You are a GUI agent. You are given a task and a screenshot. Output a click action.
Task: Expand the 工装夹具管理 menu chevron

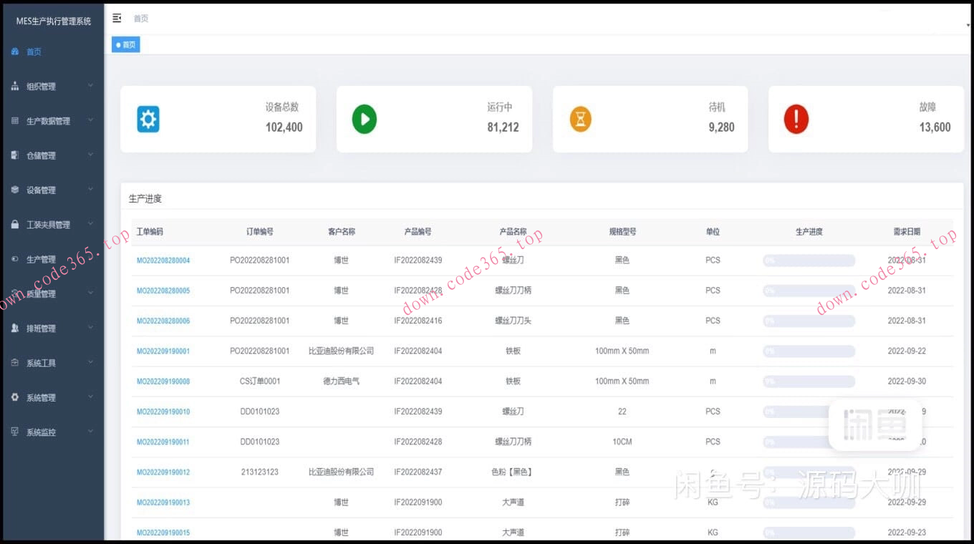coord(90,224)
